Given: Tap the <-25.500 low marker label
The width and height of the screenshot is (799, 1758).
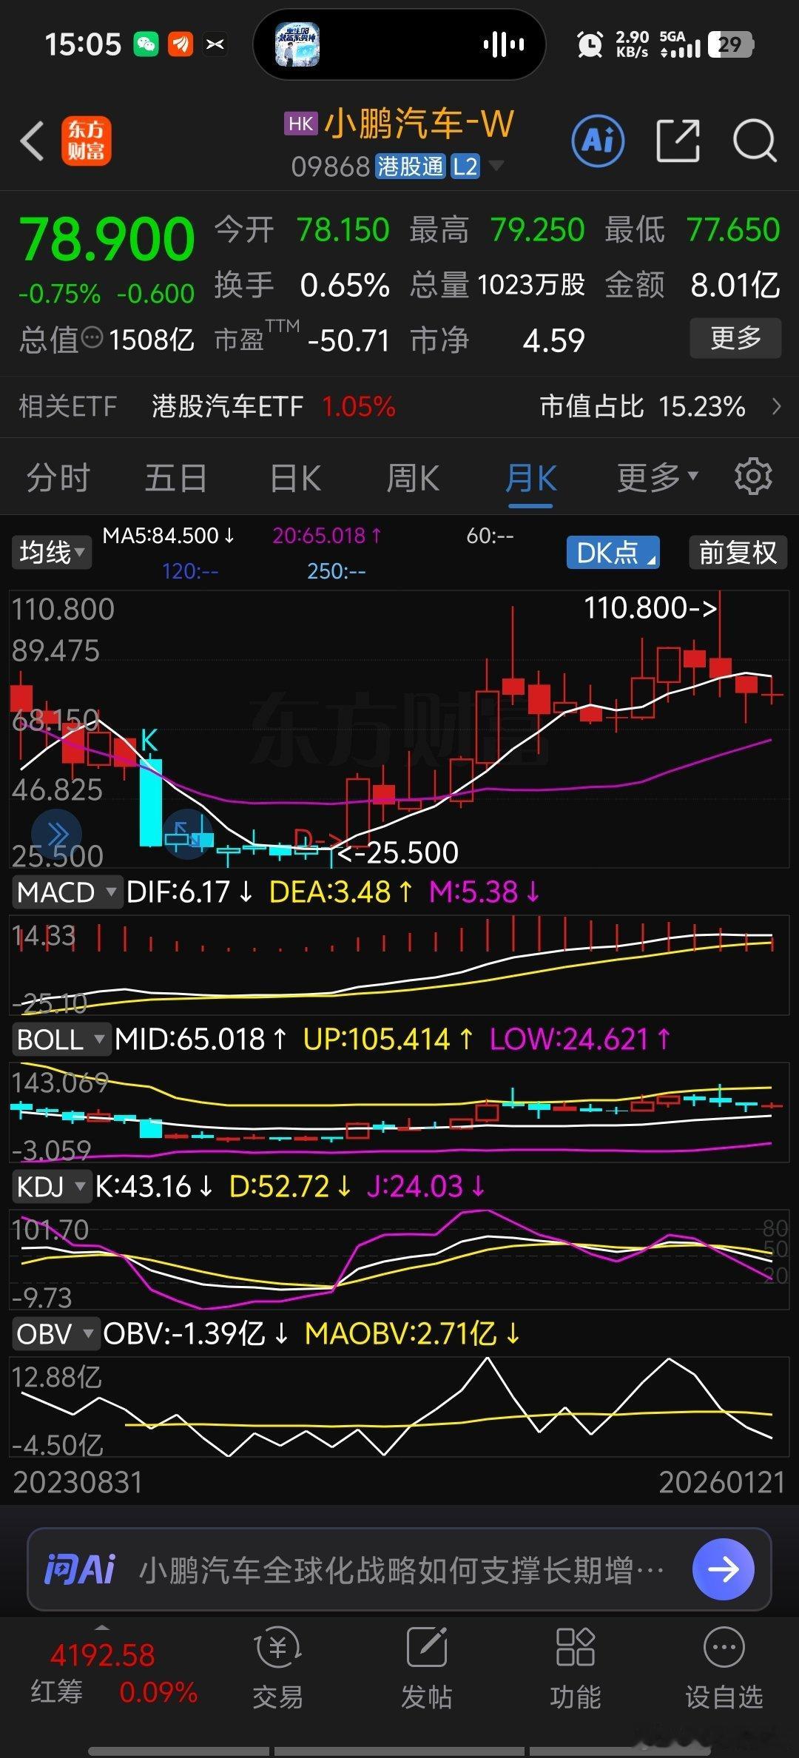Looking at the screenshot, I should (397, 852).
